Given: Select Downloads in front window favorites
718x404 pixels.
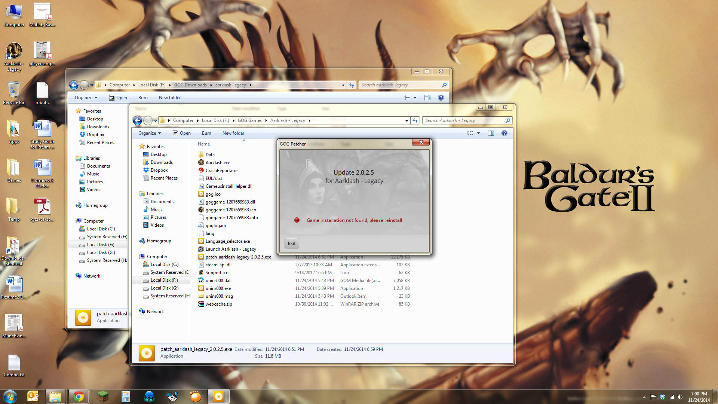Looking at the screenshot, I should pyautogui.click(x=162, y=162).
